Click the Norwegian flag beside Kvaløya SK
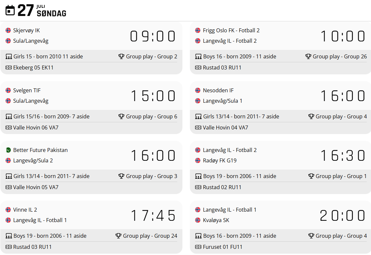Viewport: 371px width, 255px height. [198, 220]
